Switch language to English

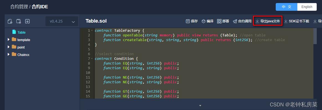[x=307, y=7]
